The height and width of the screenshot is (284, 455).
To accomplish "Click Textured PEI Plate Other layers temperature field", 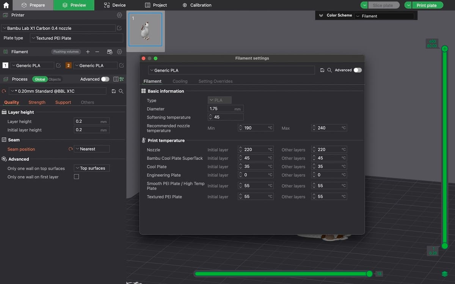I will click(329, 196).
